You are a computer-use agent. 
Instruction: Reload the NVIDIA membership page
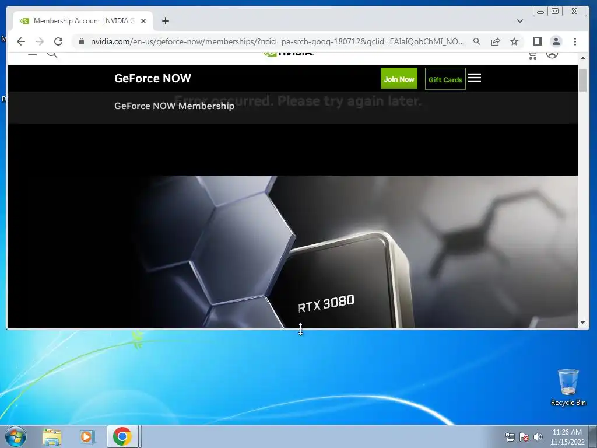point(58,41)
